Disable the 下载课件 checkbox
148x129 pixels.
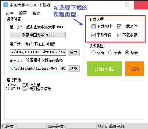pos(93,35)
